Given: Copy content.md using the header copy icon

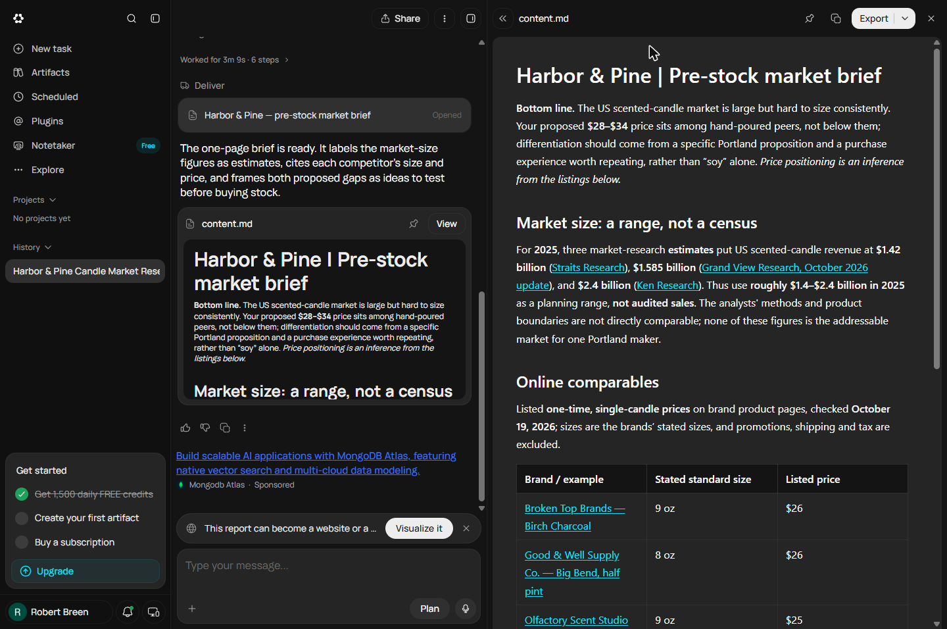Looking at the screenshot, I should [836, 18].
